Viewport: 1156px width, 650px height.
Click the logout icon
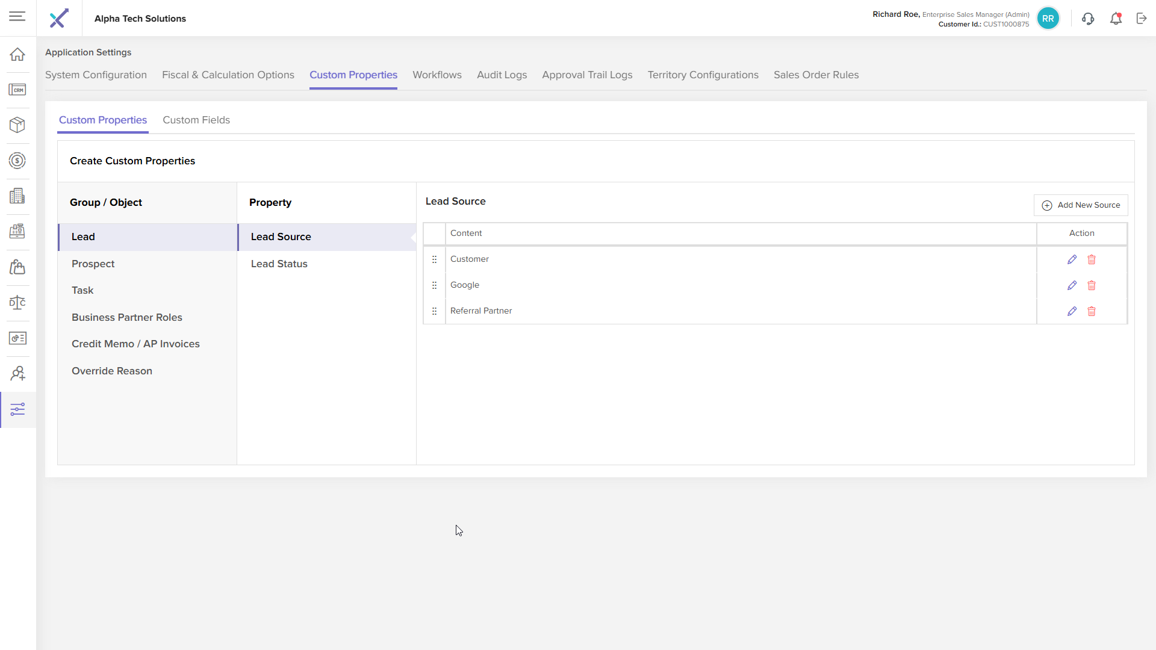[x=1142, y=19]
